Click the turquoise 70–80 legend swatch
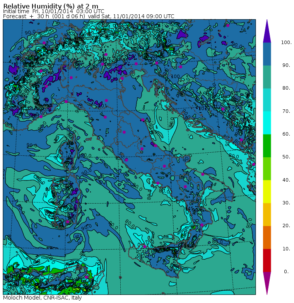 point(267,100)
